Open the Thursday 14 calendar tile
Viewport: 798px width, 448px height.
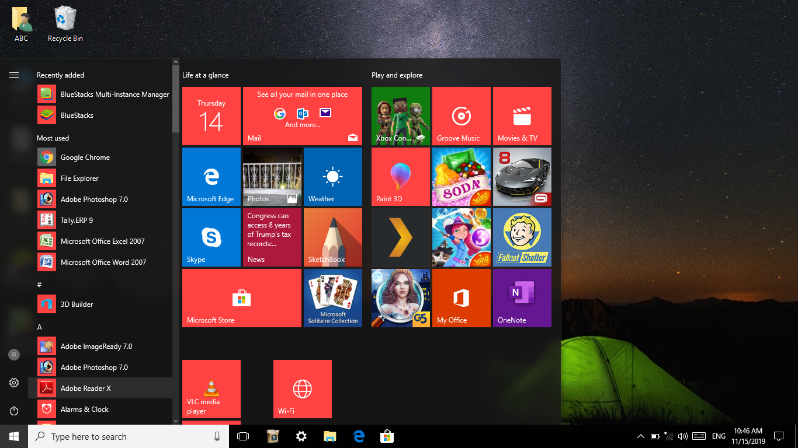[211, 116]
